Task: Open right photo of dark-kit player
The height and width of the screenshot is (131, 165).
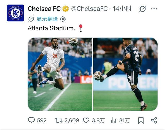Action: click(125, 74)
